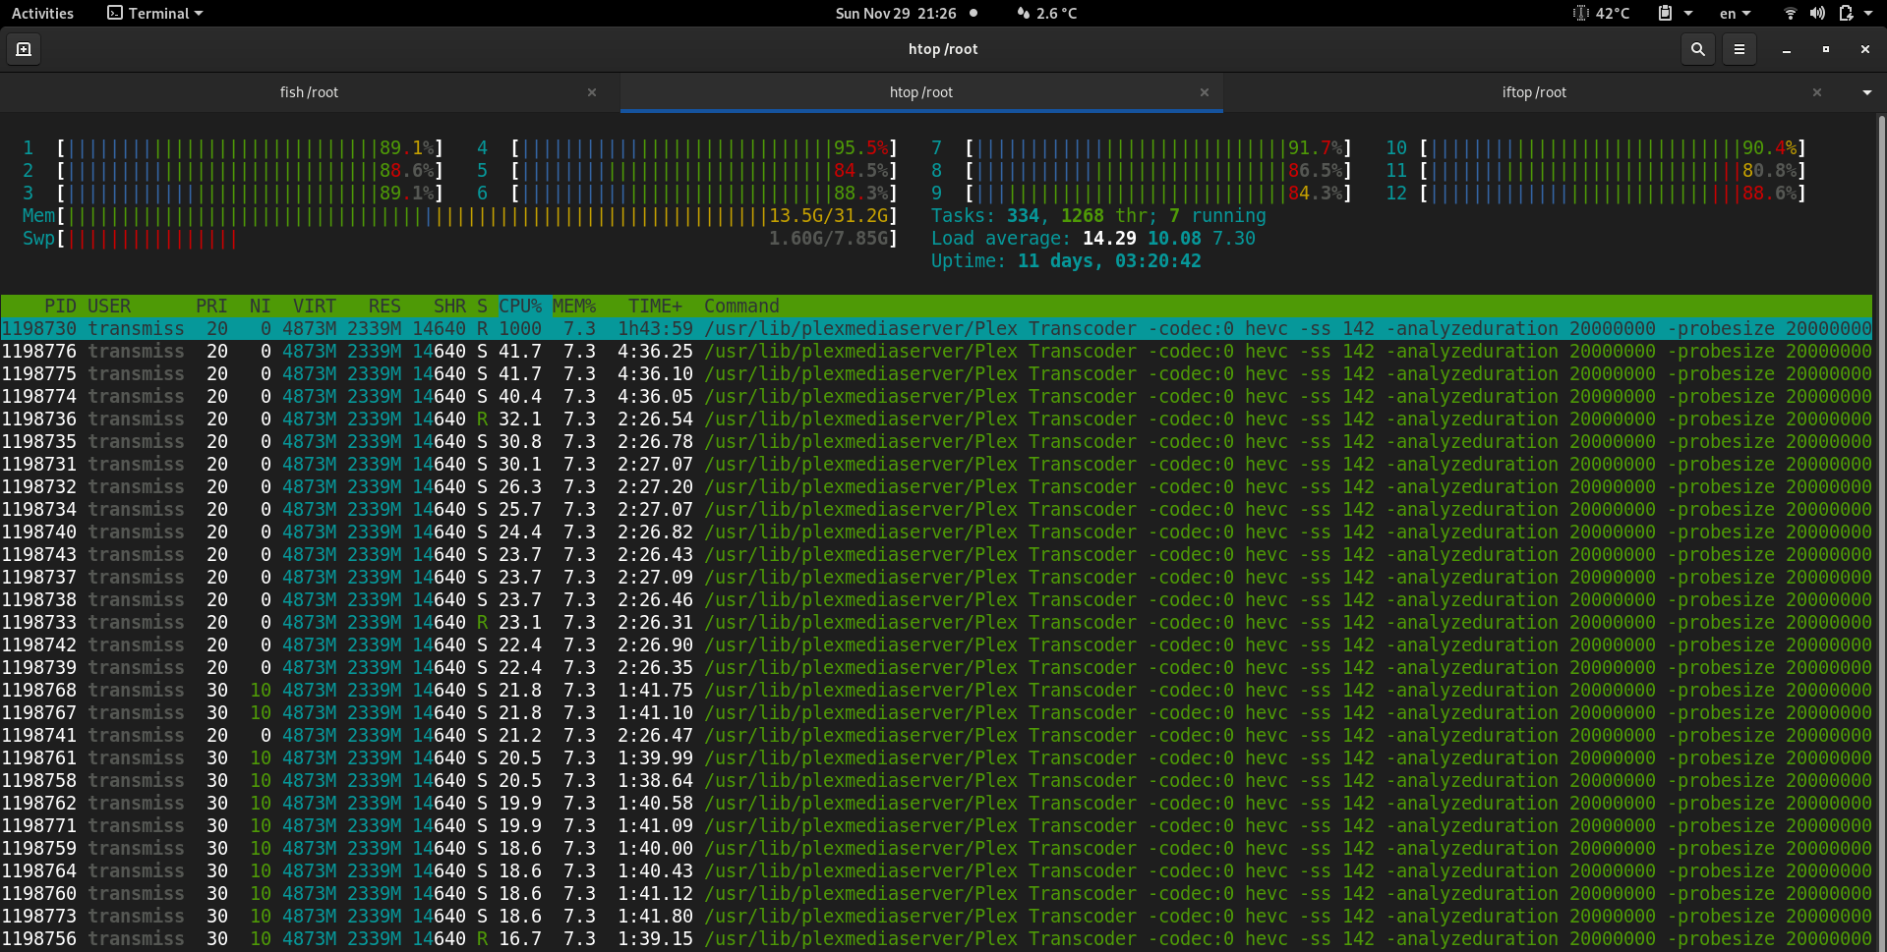The image size is (1887, 952).
Task: Click the CPU 9 usage meter
Action: 1142,194
